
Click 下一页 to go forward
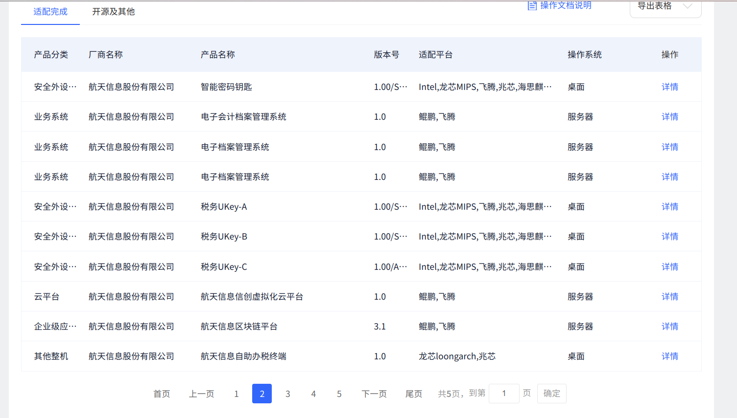coord(374,394)
